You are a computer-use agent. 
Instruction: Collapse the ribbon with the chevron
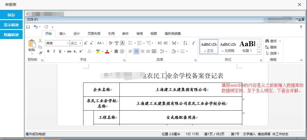pyautogui.click(x=301, y=60)
